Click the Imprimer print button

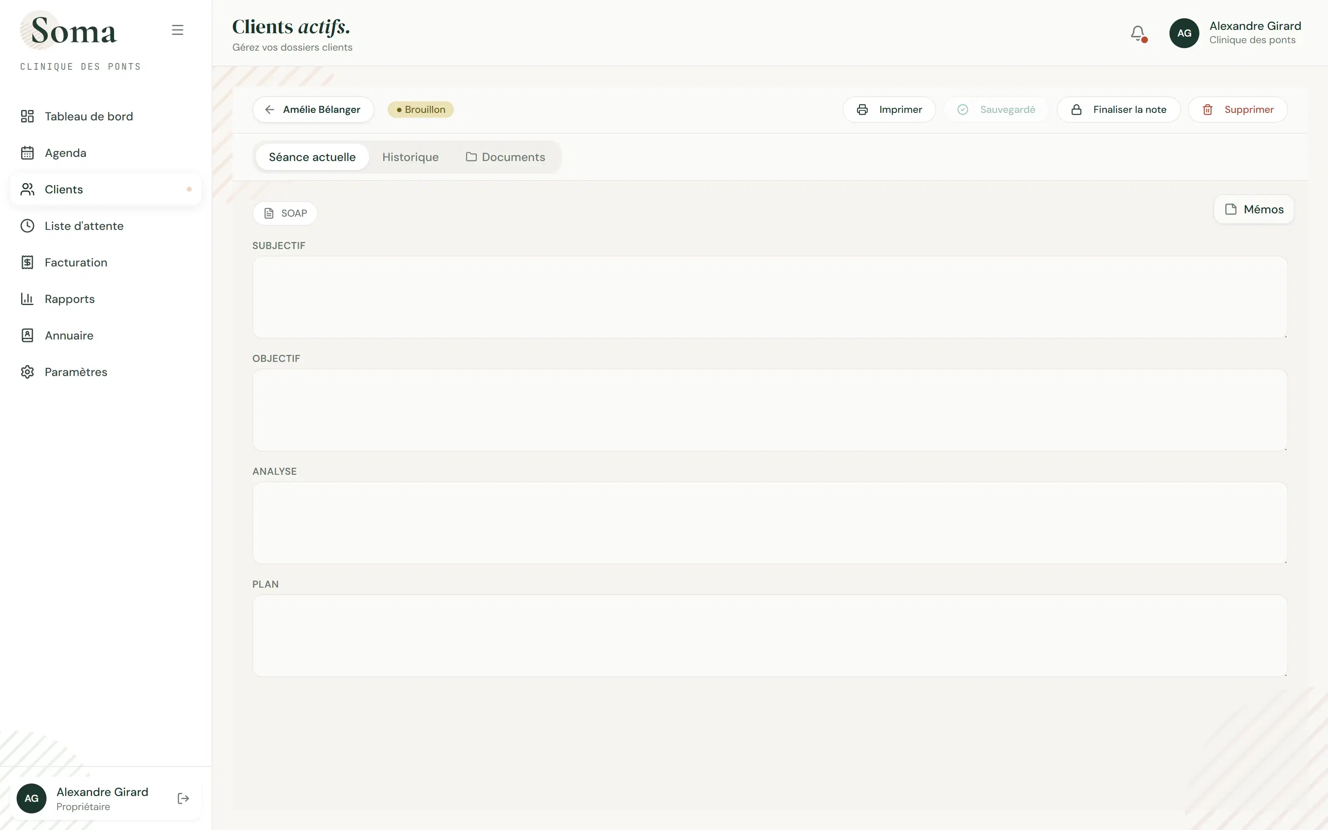[889, 110]
